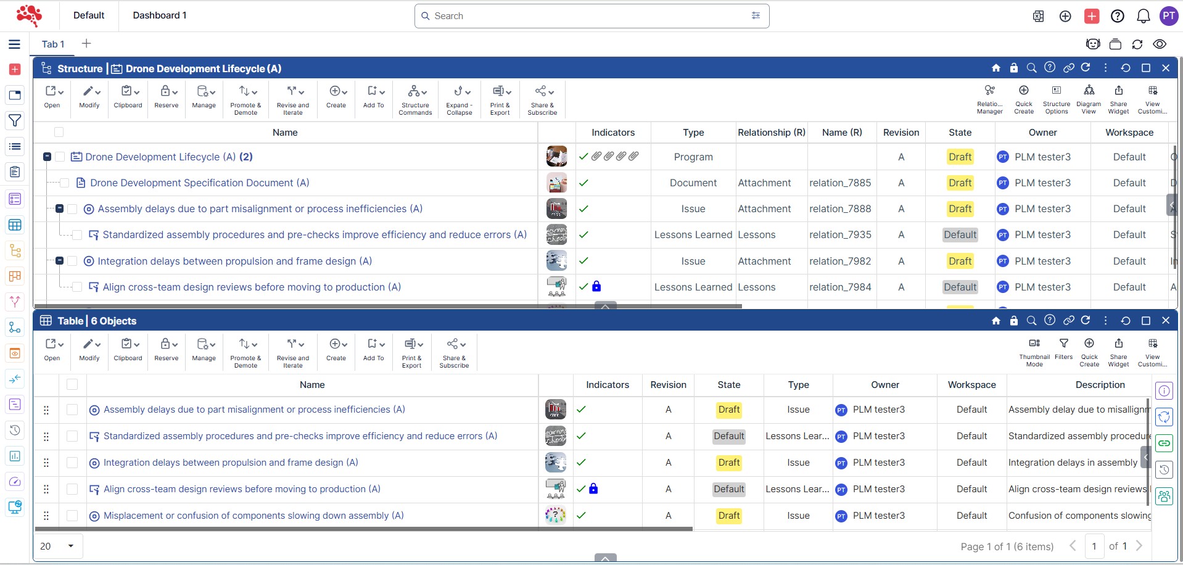Screen dimensions: 1183x565
Task: Switch to Tab 1
Action: (x=53, y=44)
